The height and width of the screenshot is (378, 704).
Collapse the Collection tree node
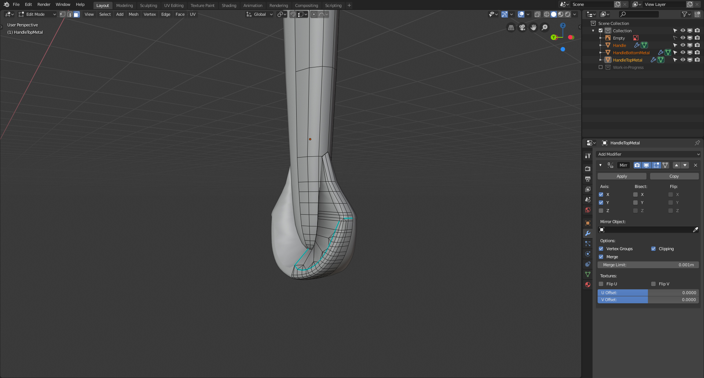coord(593,31)
